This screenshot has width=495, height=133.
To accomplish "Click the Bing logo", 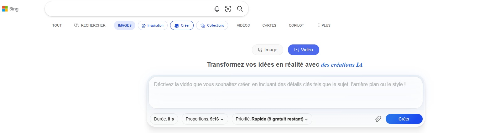I will [10, 9].
